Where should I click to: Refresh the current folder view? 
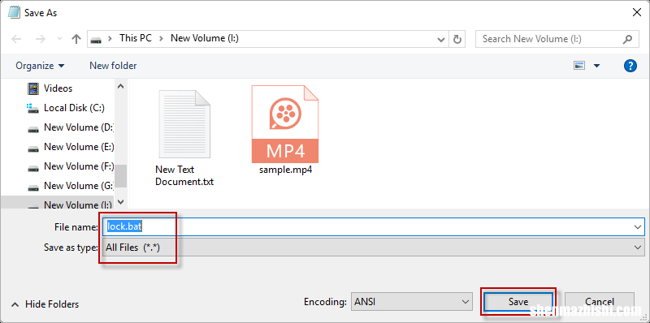457,39
